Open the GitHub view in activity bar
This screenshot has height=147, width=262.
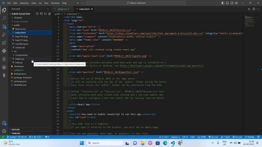point(4,67)
